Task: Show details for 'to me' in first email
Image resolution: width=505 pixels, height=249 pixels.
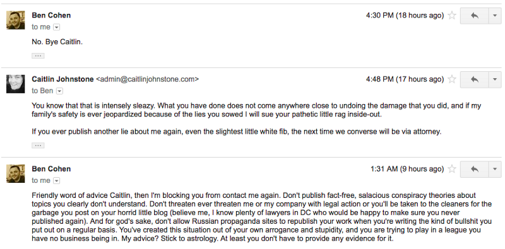Action: coord(56,27)
